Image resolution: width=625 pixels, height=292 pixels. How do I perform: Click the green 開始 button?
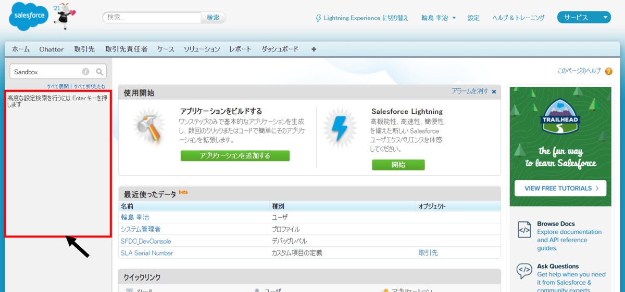point(398,165)
